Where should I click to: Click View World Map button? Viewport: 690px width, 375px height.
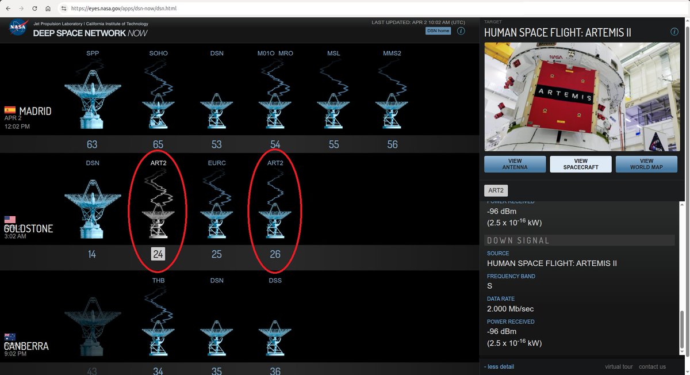(646, 164)
